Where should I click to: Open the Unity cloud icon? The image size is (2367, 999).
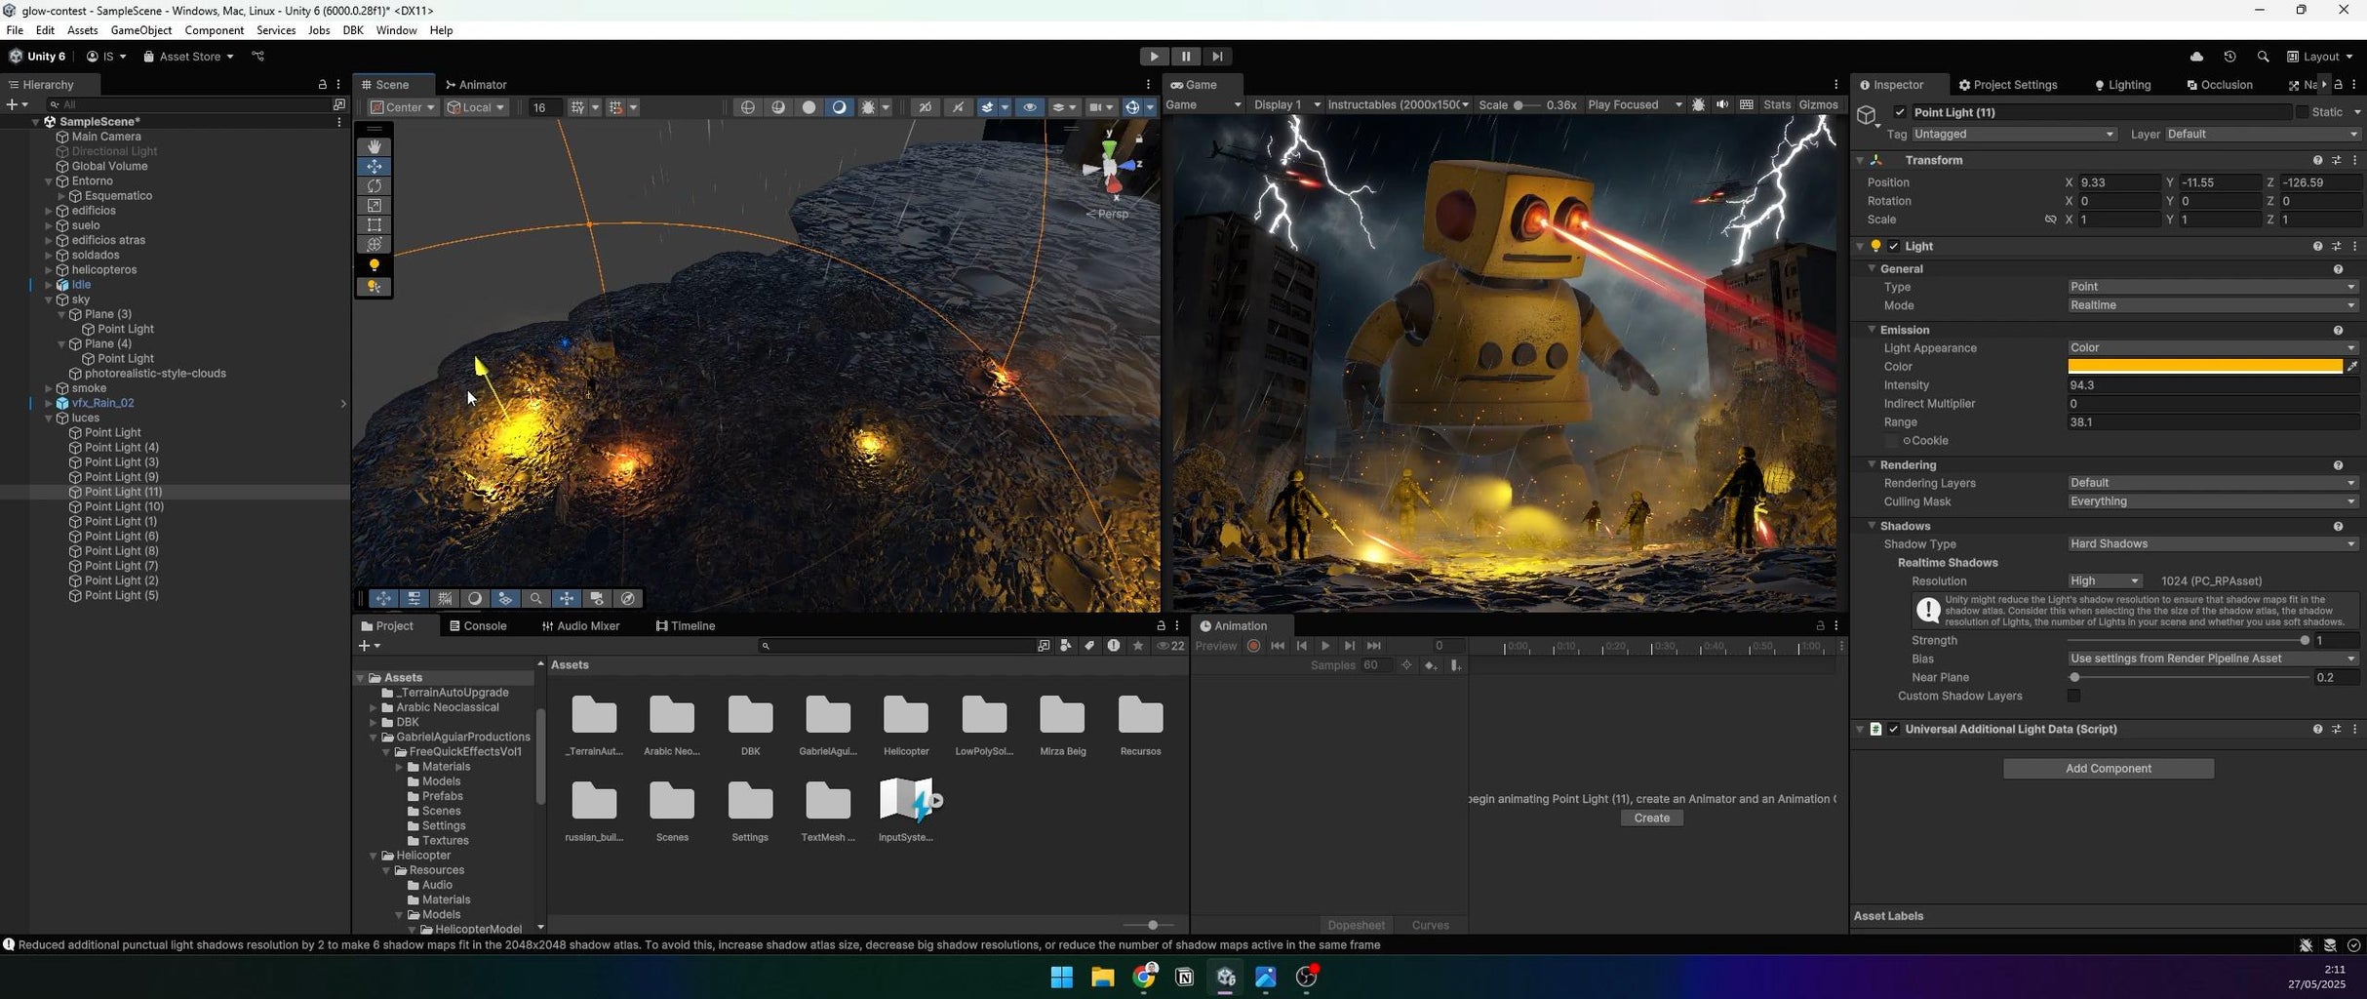pos(2196,57)
